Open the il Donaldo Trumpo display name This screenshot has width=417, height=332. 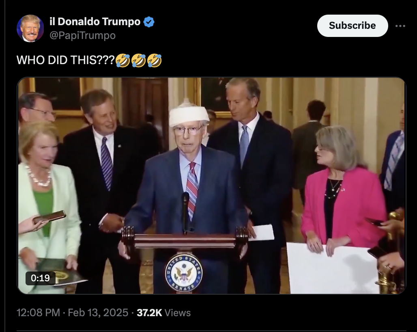pyautogui.click(x=95, y=22)
